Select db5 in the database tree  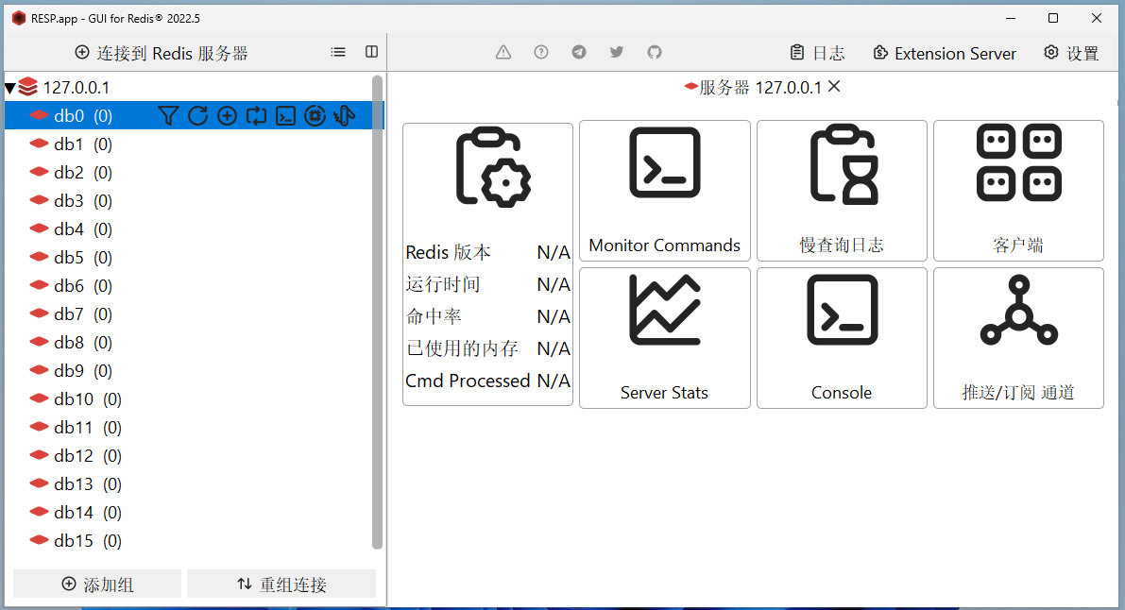(x=69, y=258)
